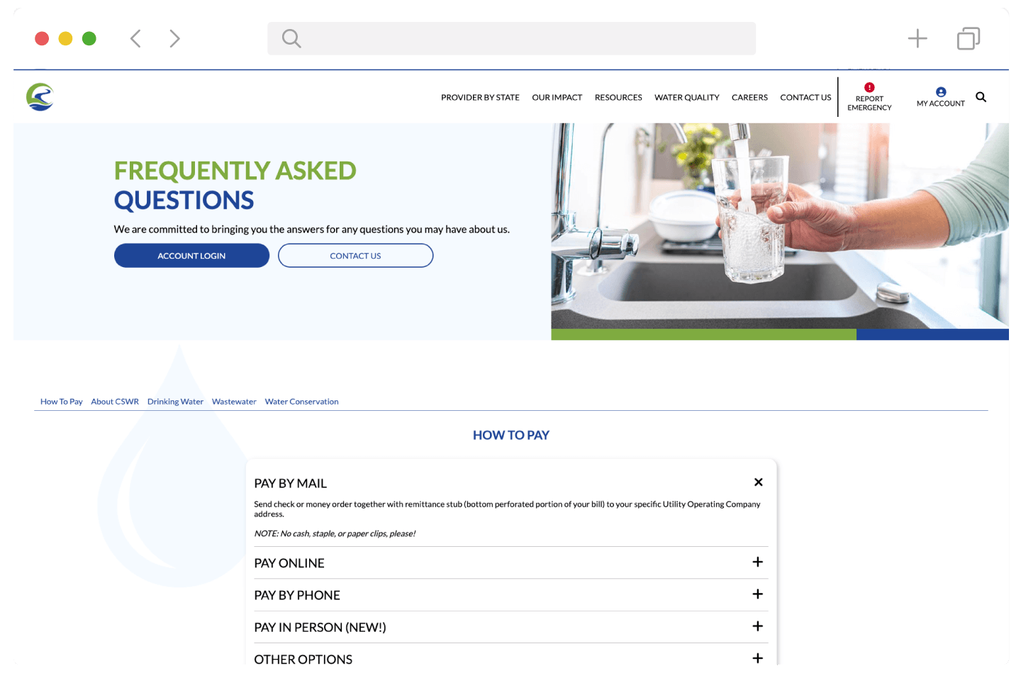Viewport: 1021px width, 673px height.
Task: Open a new browser tab with the plus icon
Action: (x=917, y=38)
